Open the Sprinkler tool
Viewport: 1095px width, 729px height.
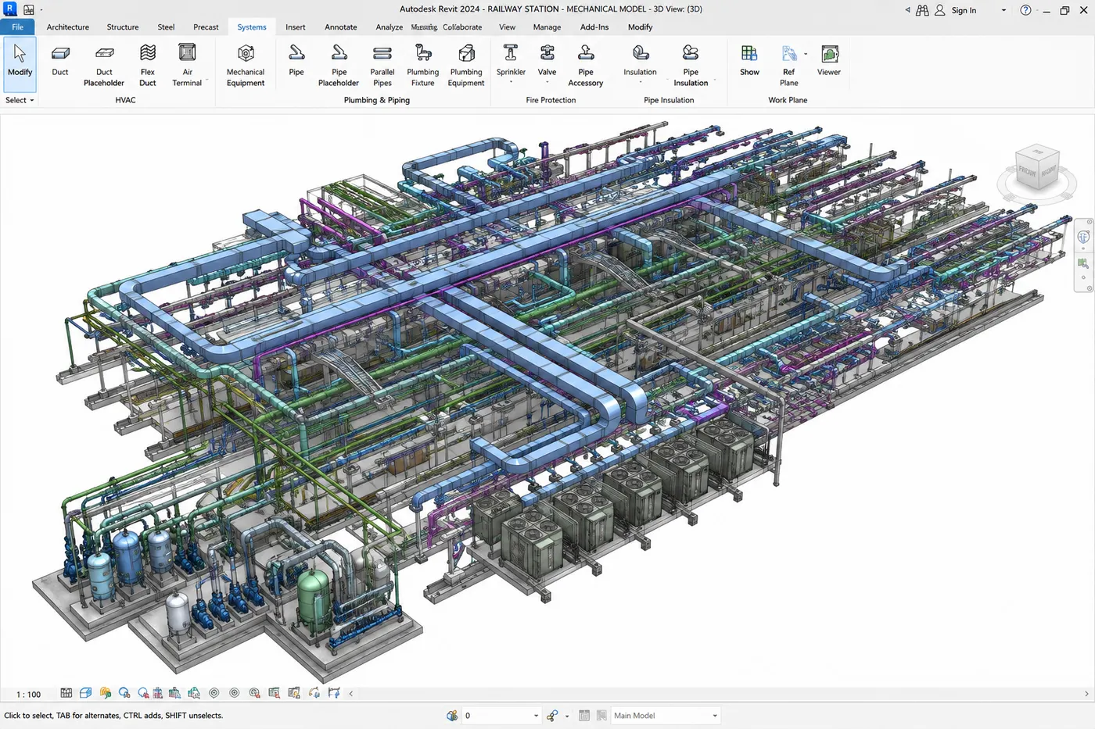tap(511, 63)
